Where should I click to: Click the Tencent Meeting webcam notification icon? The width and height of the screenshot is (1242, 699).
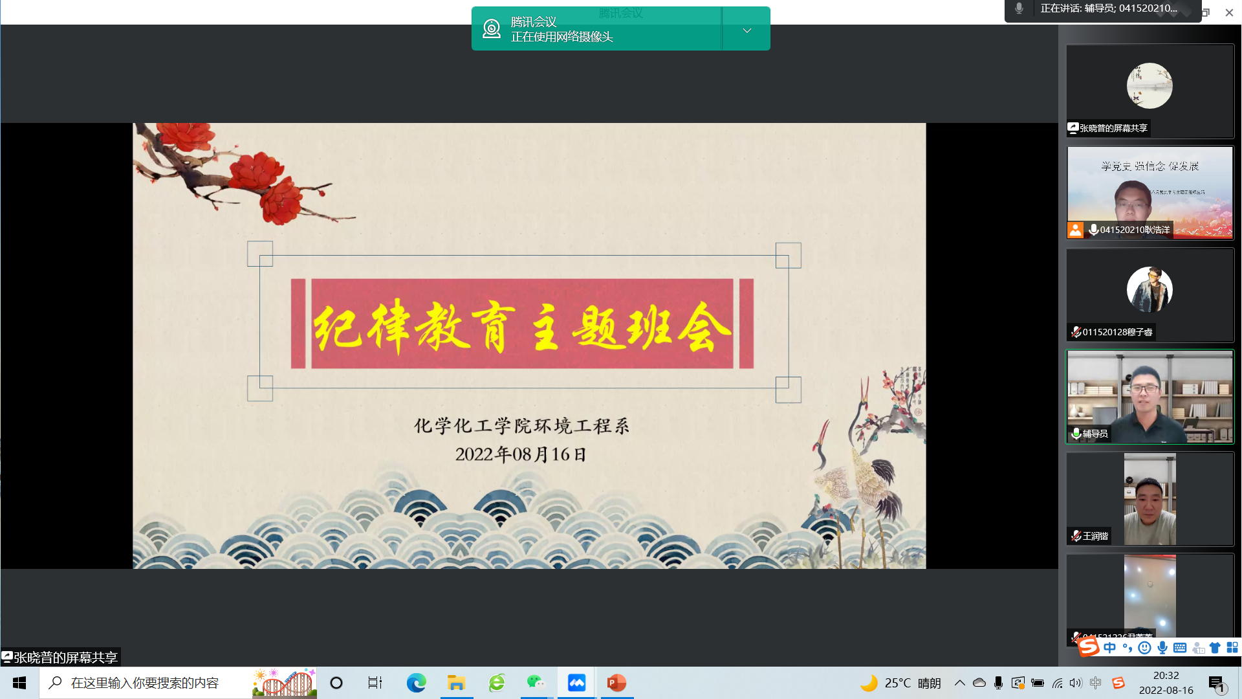492,28
